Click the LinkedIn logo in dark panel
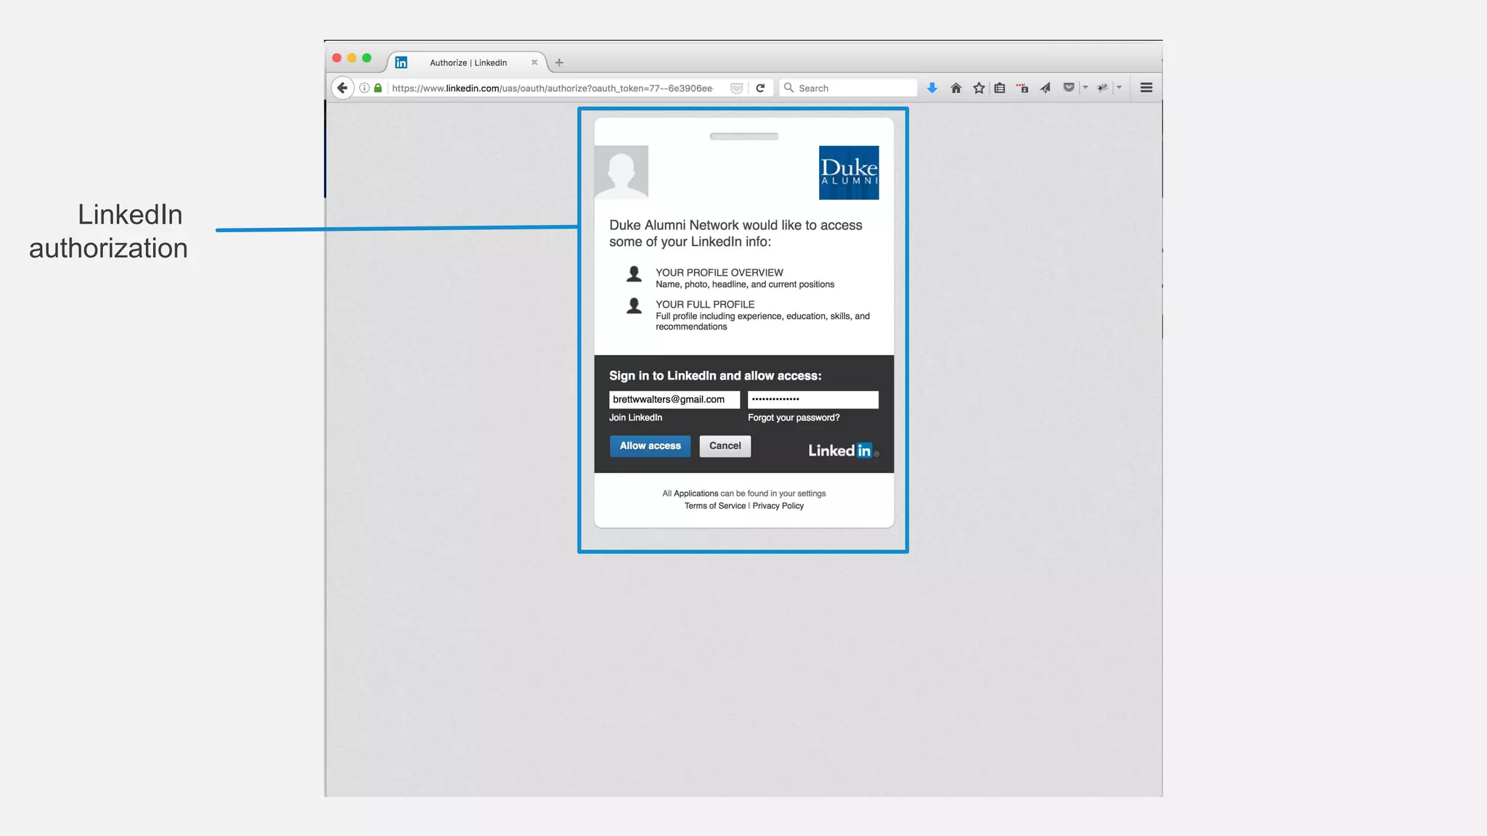The width and height of the screenshot is (1487, 836). pos(843,451)
